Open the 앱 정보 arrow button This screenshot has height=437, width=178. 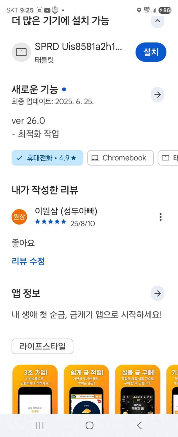click(158, 294)
